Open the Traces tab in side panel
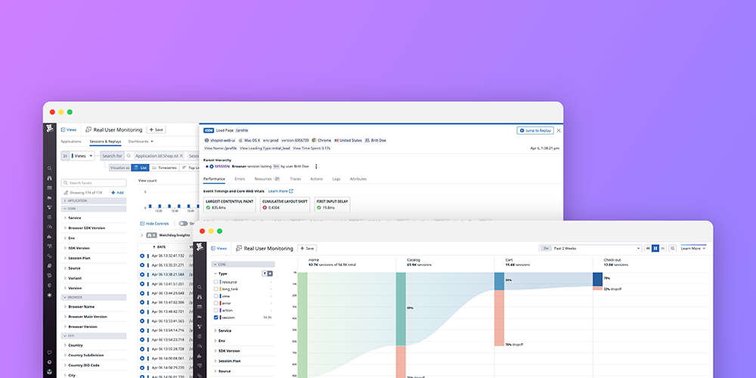Viewport: 756px width, 378px height. click(x=296, y=179)
